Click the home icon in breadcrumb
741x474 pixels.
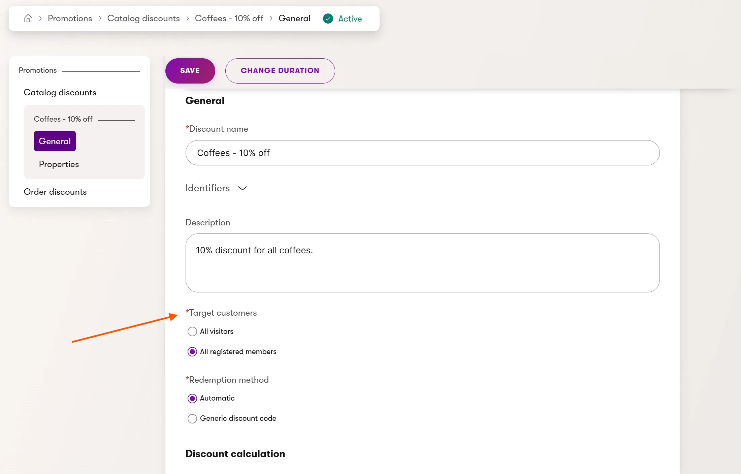point(28,18)
